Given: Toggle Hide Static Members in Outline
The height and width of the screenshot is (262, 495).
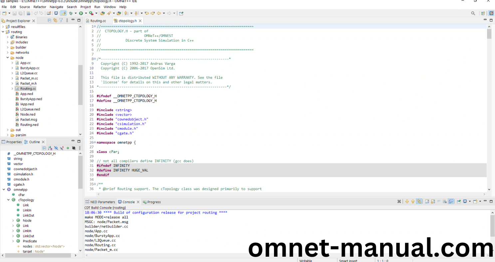Looking at the screenshot, I should coord(62,148).
